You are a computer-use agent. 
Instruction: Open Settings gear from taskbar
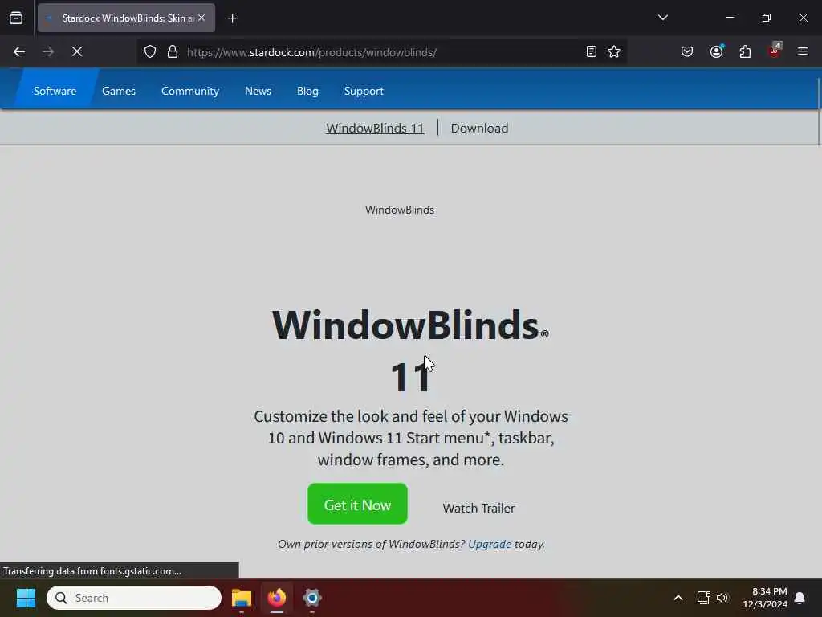pyautogui.click(x=312, y=598)
